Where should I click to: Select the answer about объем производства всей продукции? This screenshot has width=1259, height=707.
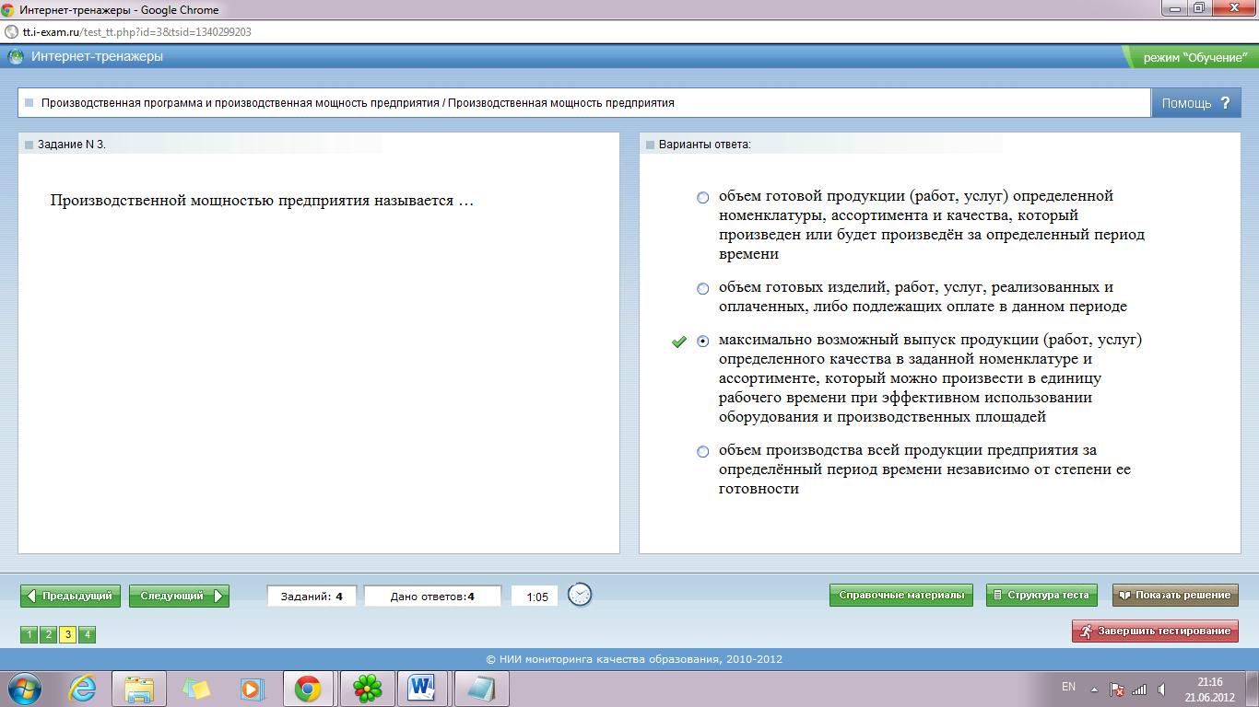pos(703,451)
